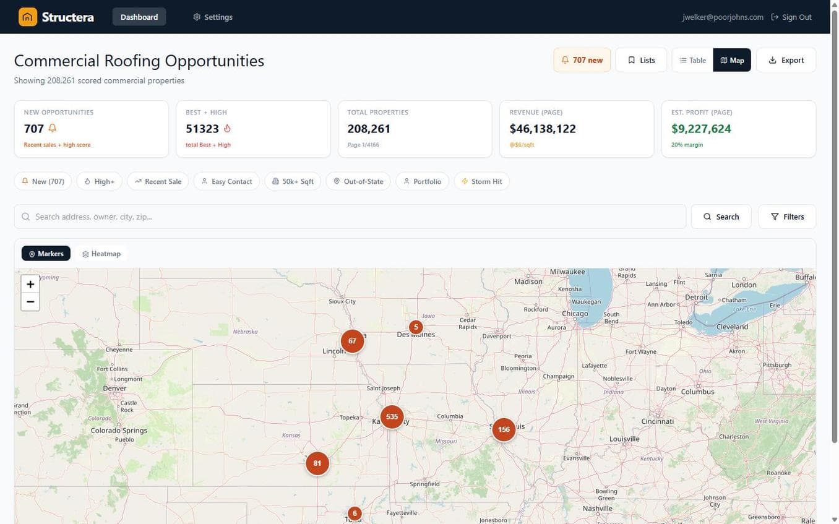Click the magnifier icon inside the search bar

coord(26,217)
